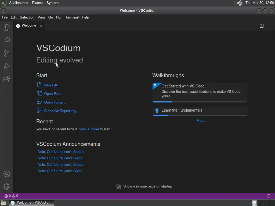Open the Run and Debug view
Viewport: 275px width, 206px height.
[7, 66]
